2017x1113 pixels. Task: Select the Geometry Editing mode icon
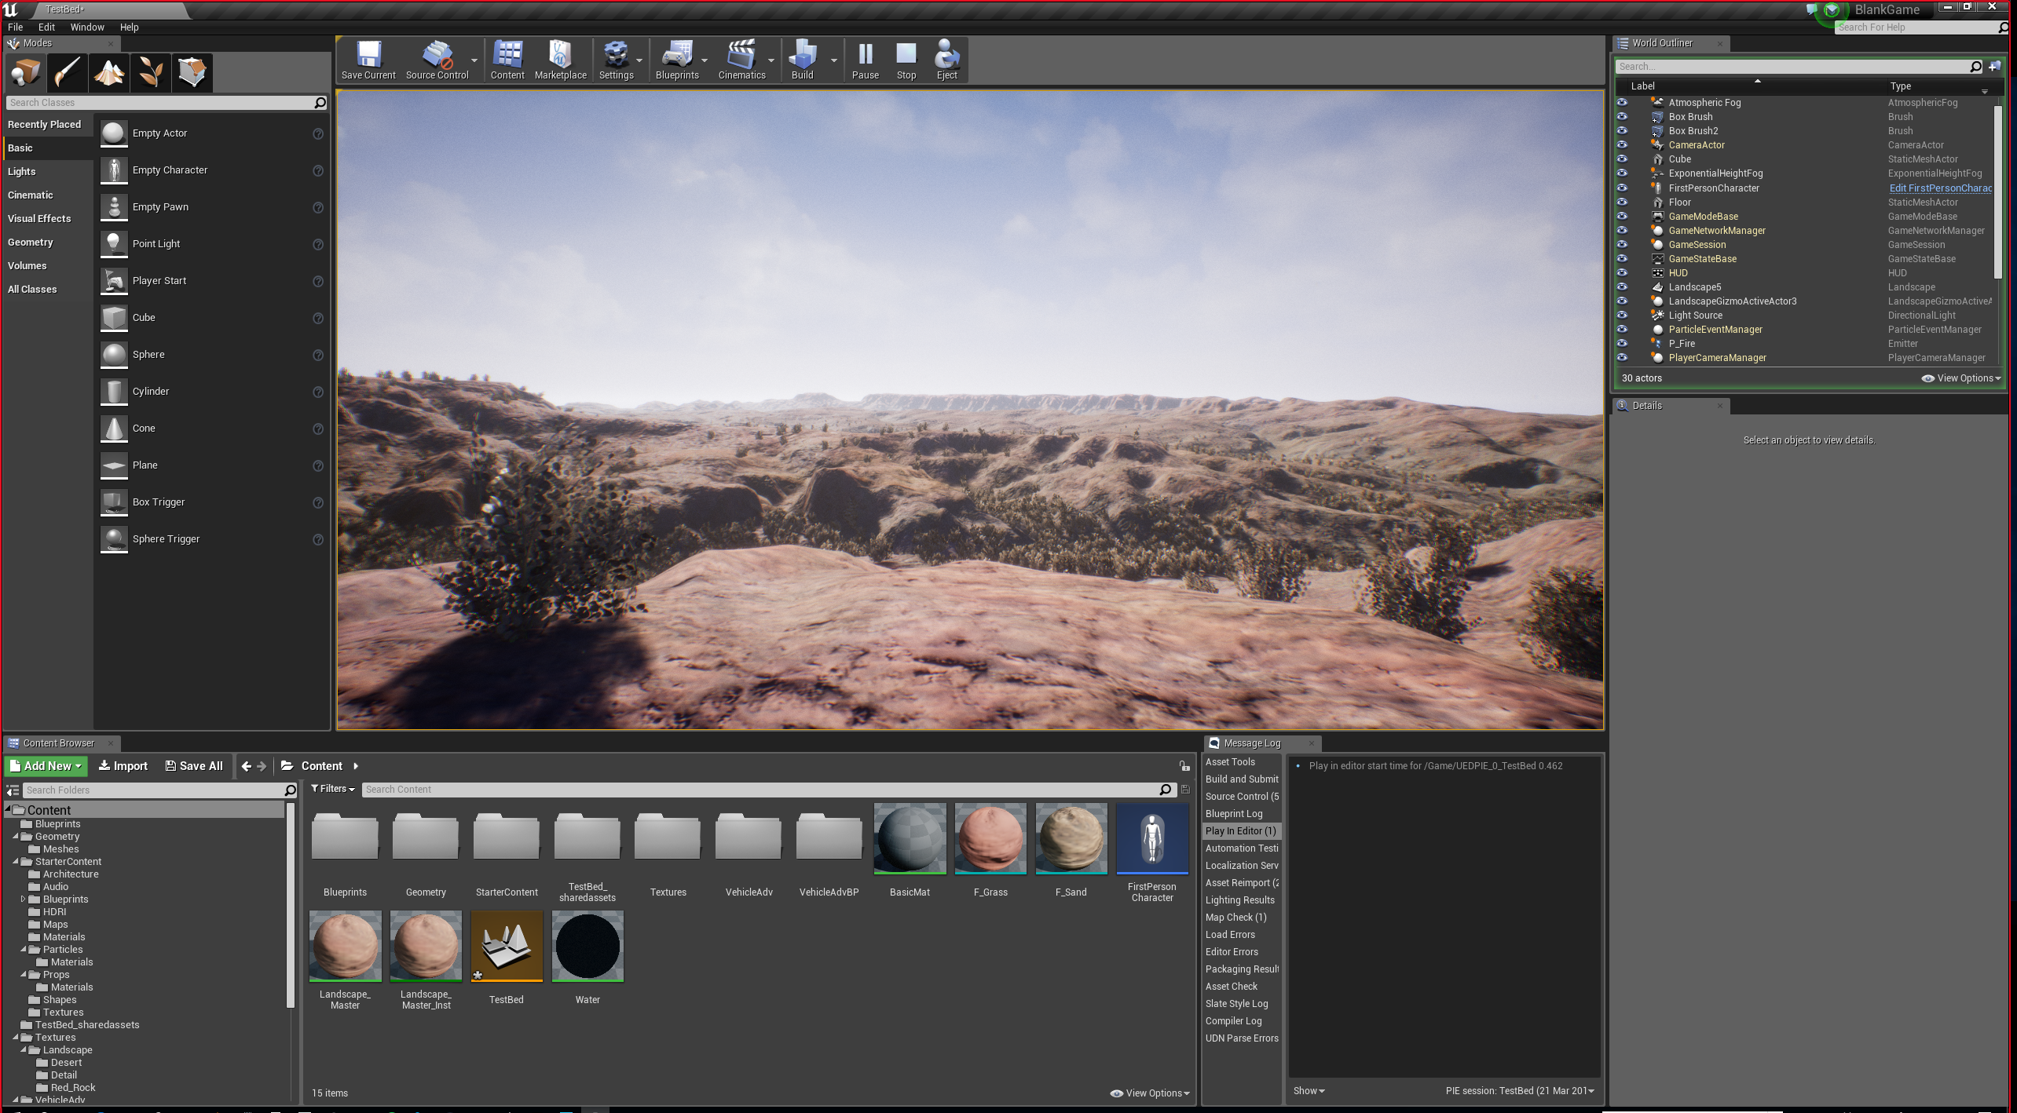(x=192, y=73)
